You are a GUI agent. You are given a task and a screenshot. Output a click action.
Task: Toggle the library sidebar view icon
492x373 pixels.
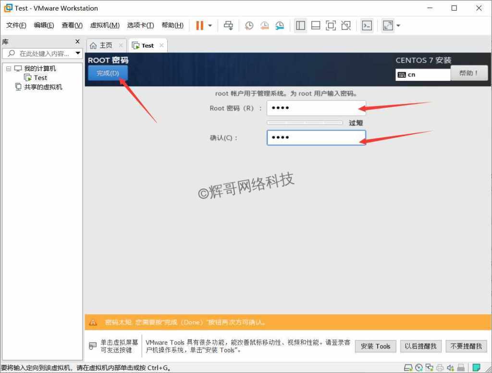click(x=300, y=26)
